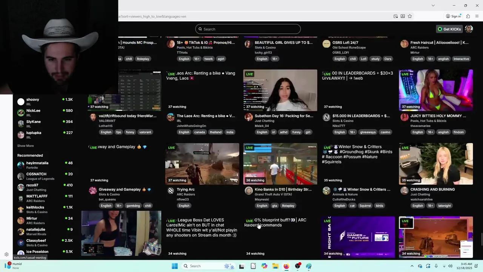Click Animals & Nature category link
Viewport: 483px width, 272px height.
345,195
